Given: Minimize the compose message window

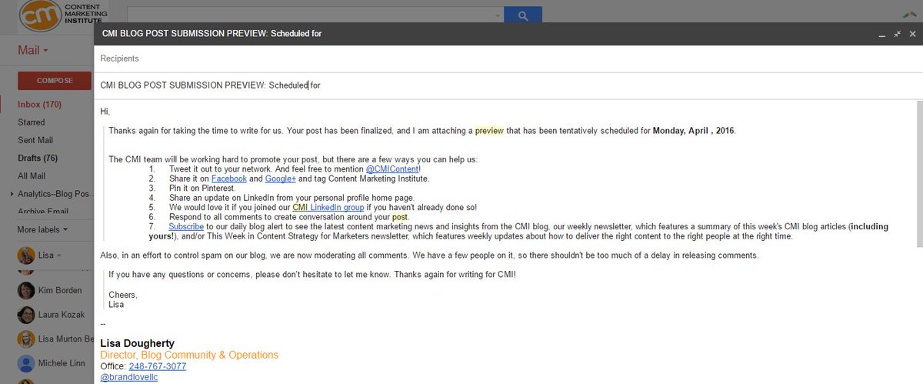Looking at the screenshot, I should [x=882, y=35].
